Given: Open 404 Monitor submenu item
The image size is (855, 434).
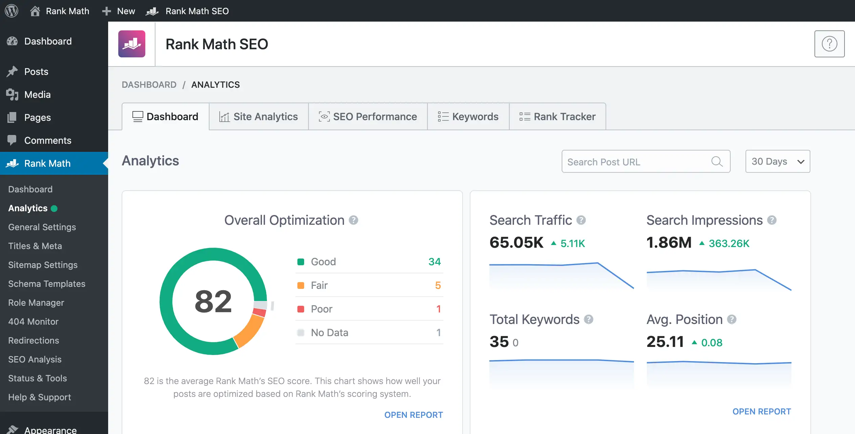Looking at the screenshot, I should tap(33, 322).
